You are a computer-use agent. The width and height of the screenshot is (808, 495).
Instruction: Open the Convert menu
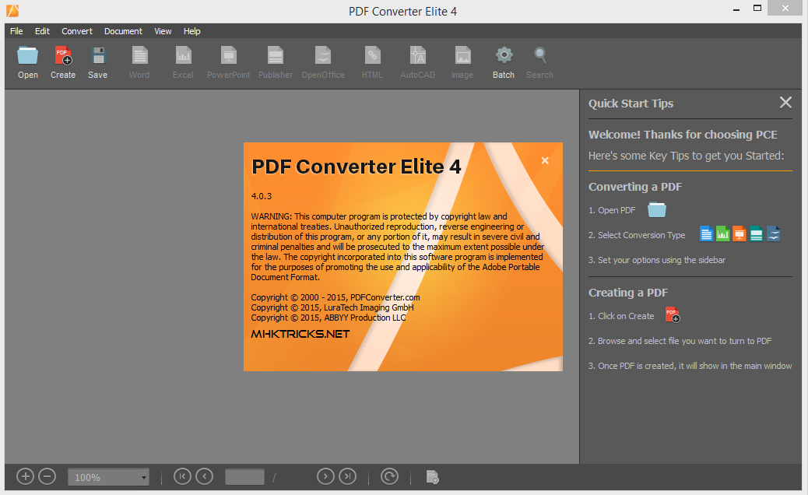76,31
